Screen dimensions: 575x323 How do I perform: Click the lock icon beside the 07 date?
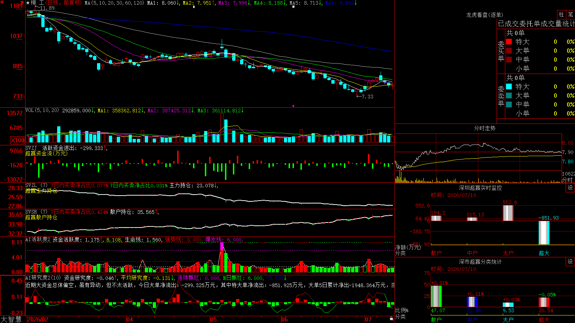391,318
